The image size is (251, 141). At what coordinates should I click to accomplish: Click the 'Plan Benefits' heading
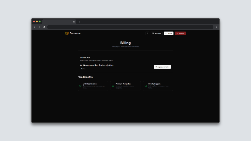click(85, 77)
